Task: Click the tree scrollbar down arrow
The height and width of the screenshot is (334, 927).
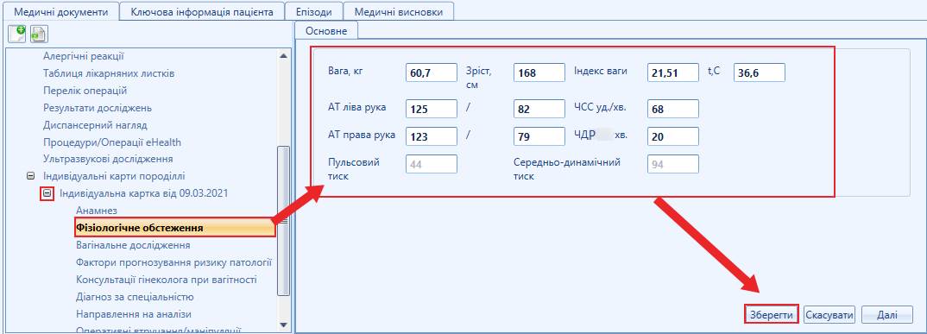Action: [283, 325]
